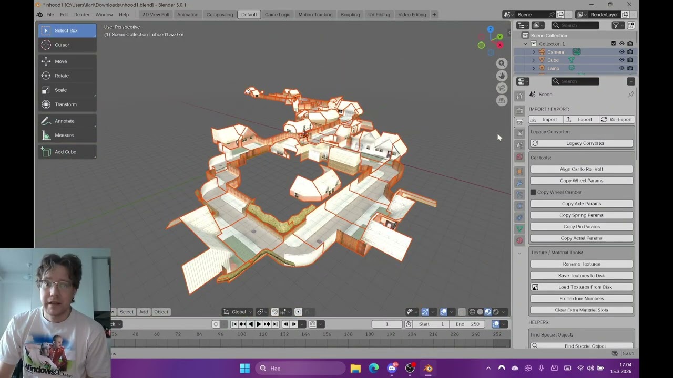This screenshot has height=378, width=673.
Task: Choose the Add Cube tool
Action: (x=67, y=152)
